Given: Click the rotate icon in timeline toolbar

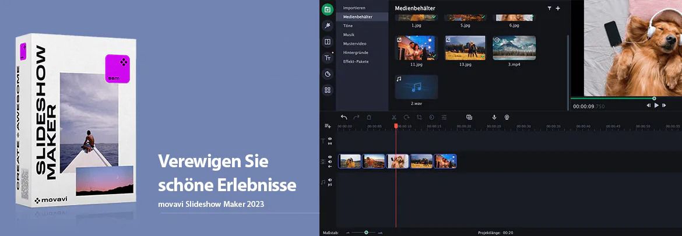Looking at the screenshot, I should point(407,117).
